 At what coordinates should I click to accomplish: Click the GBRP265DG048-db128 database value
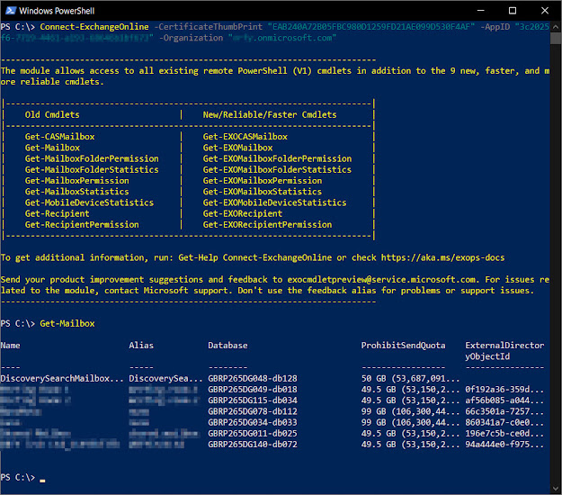point(253,378)
